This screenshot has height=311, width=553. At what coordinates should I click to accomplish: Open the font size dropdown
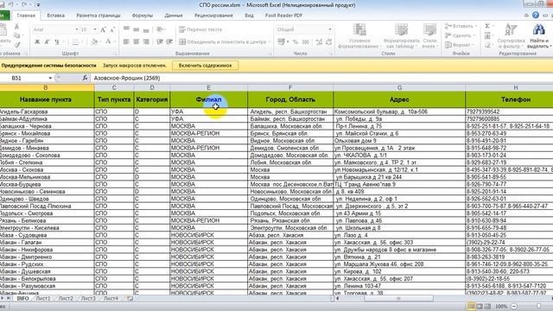click(x=95, y=30)
